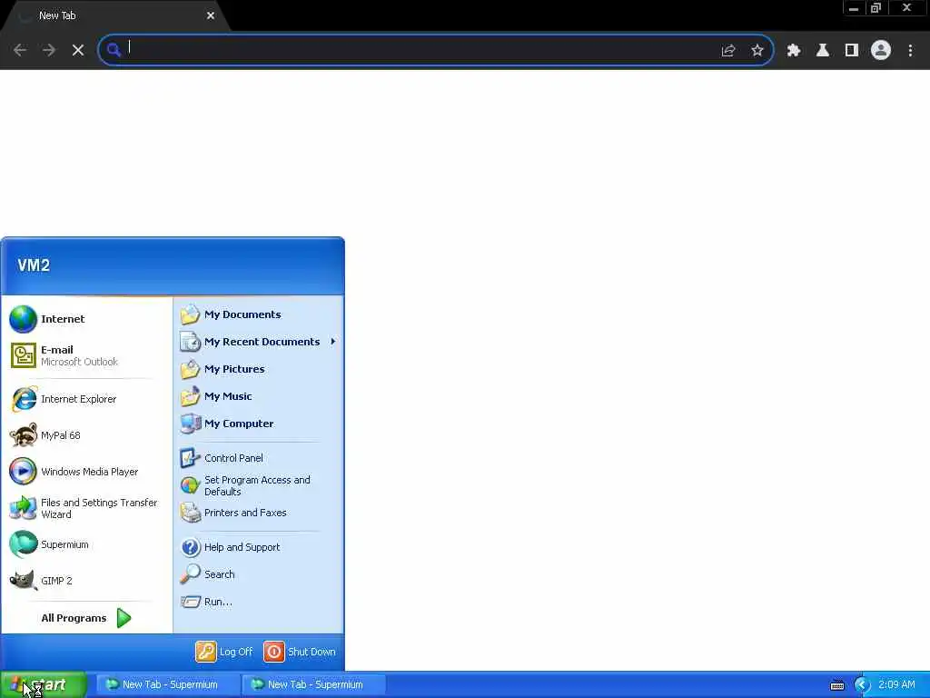This screenshot has height=698, width=930.
Task: Open the browser three-dot menu
Action: click(910, 51)
